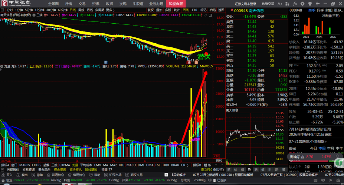Viewport: 344px width, 185px height.
Task: Toggle the 势 trend button under mini chart
Action: tap(249, 169)
